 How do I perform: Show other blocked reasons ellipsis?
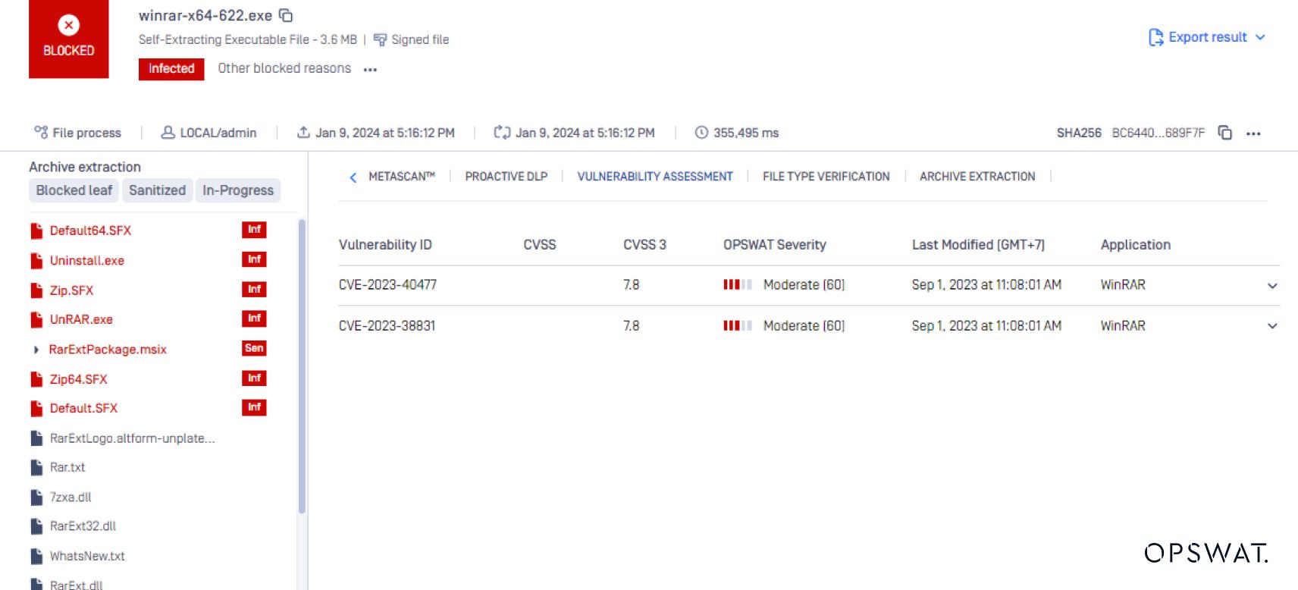[x=370, y=69]
